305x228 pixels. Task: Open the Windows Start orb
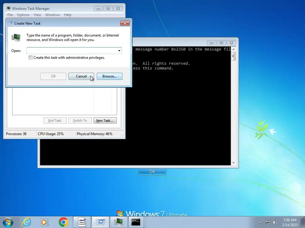click(x=8, y=222)
